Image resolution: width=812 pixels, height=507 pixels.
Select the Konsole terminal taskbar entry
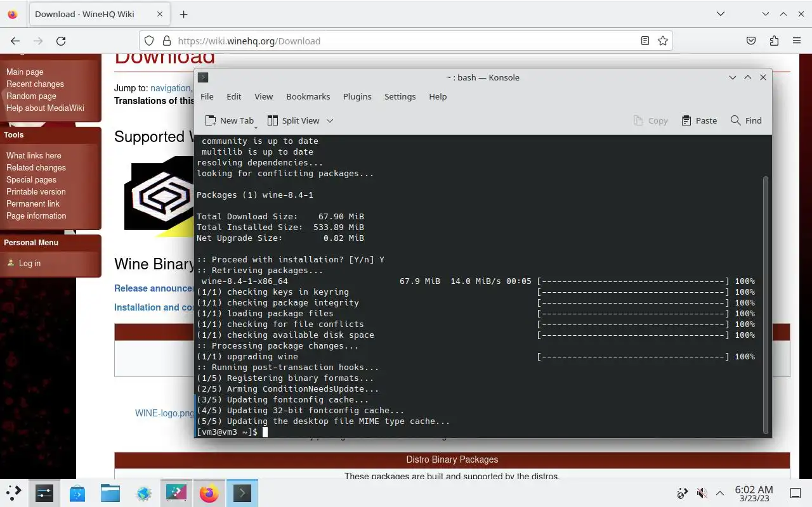[x=242, y=493]
